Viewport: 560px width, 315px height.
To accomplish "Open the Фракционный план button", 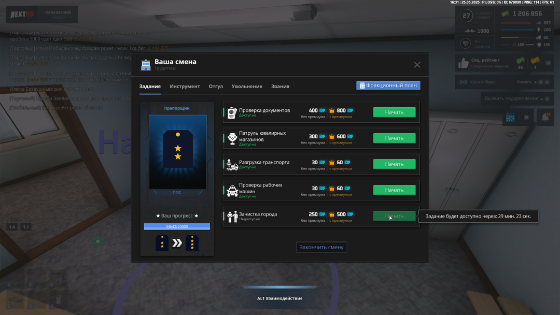I will pos(388,85).
